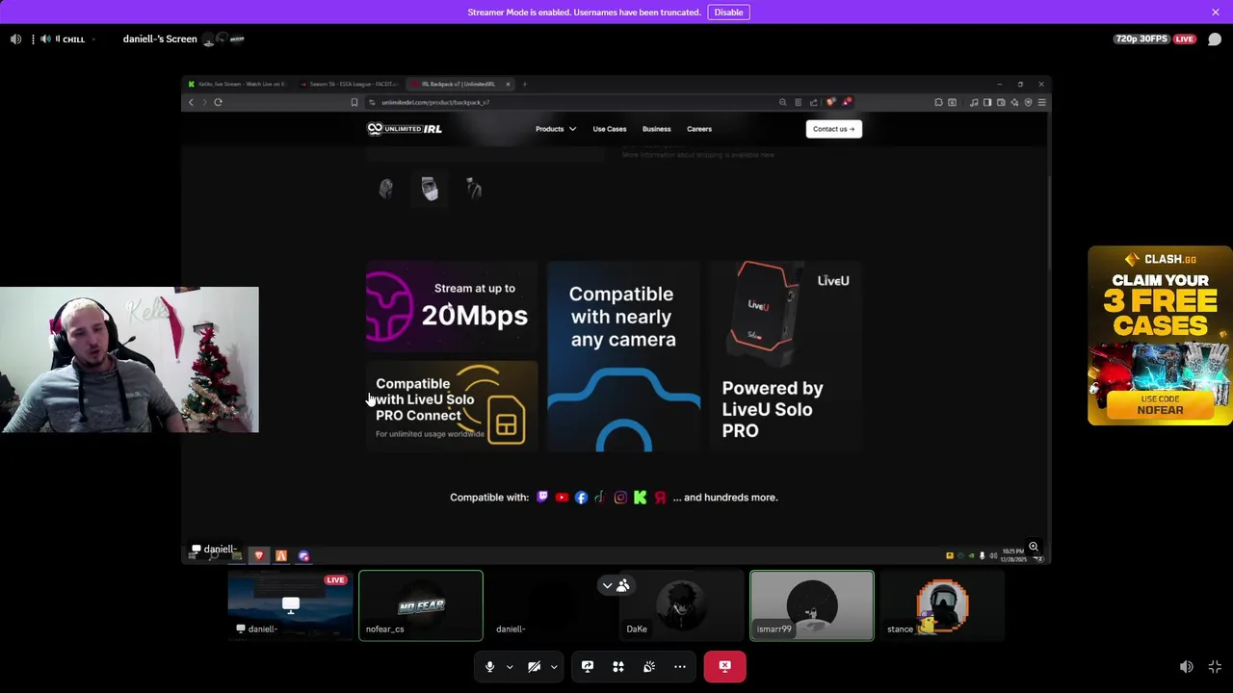
Task: Toggle the microphone mute button
Action: pos(489,666)
